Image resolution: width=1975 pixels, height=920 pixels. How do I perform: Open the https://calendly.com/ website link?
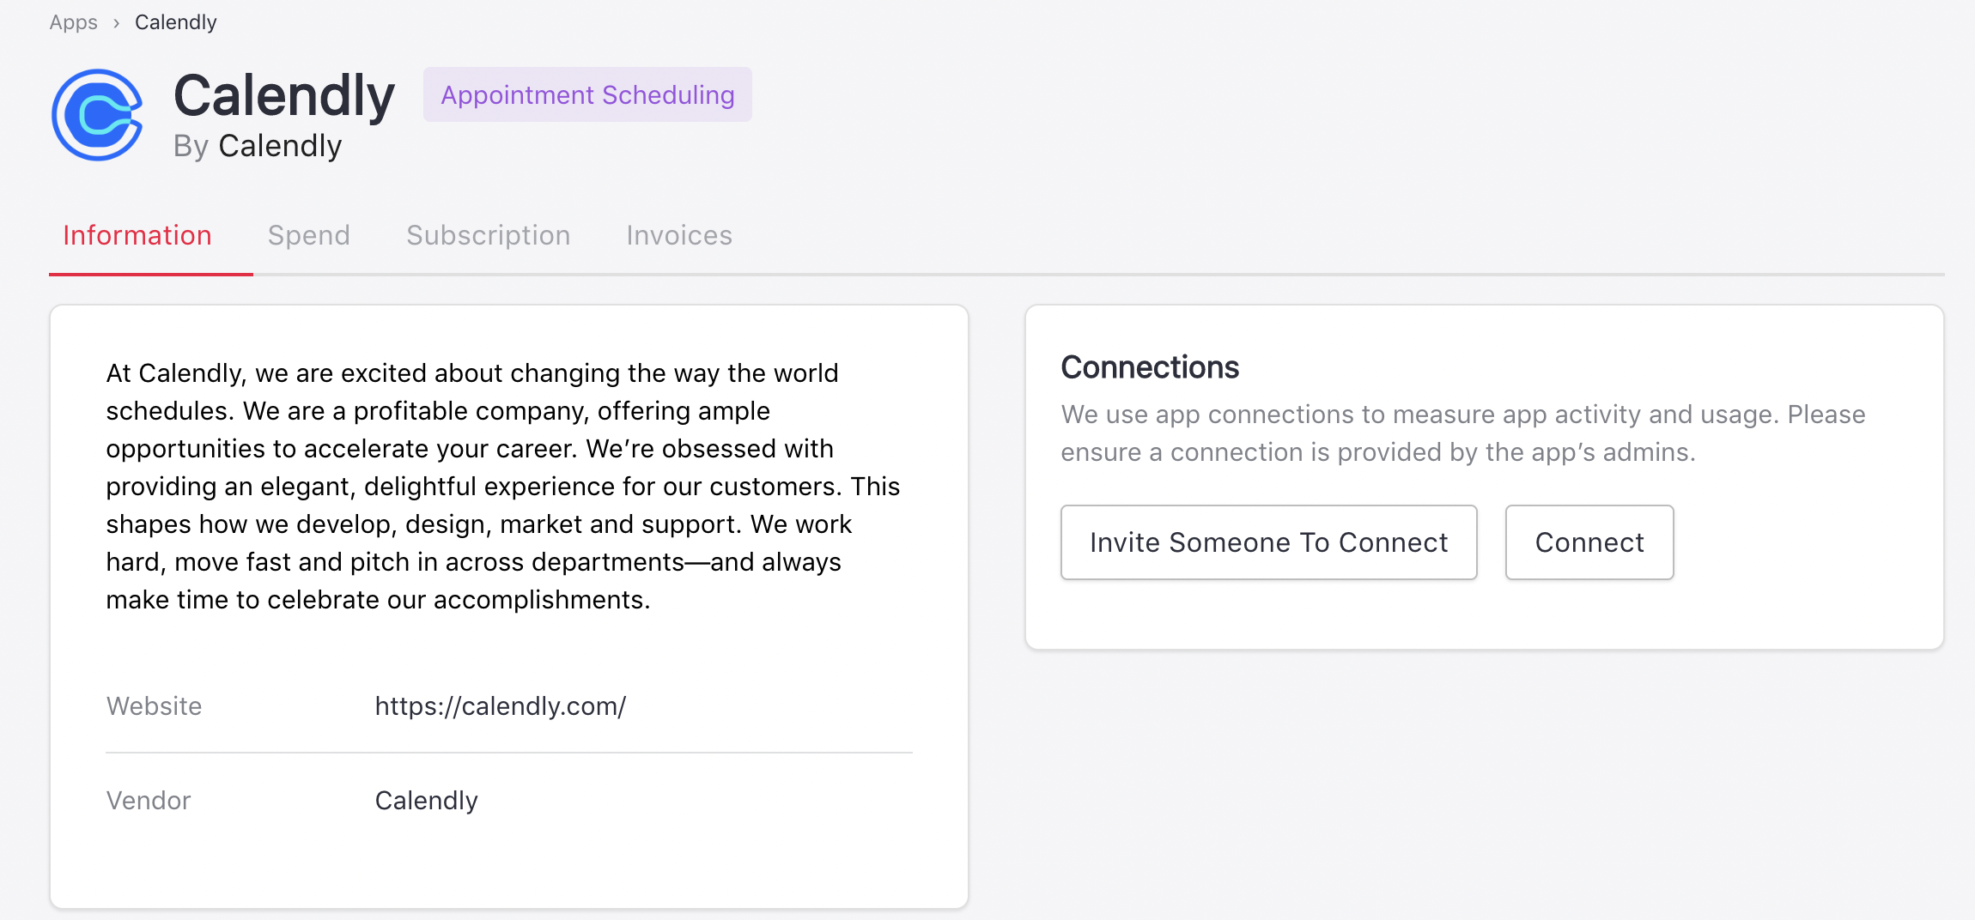[500, 705]
